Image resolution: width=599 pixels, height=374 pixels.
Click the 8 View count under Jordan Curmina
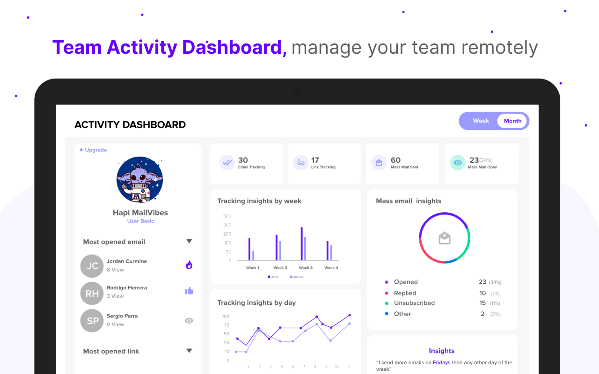click(x=115, y=270)
